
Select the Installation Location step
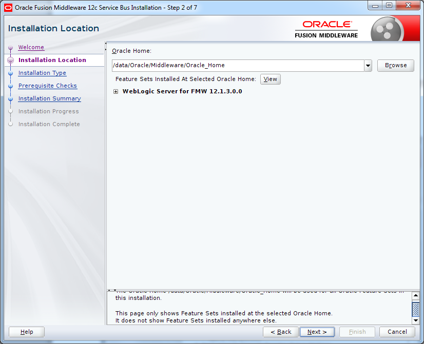tap(52, 60)
